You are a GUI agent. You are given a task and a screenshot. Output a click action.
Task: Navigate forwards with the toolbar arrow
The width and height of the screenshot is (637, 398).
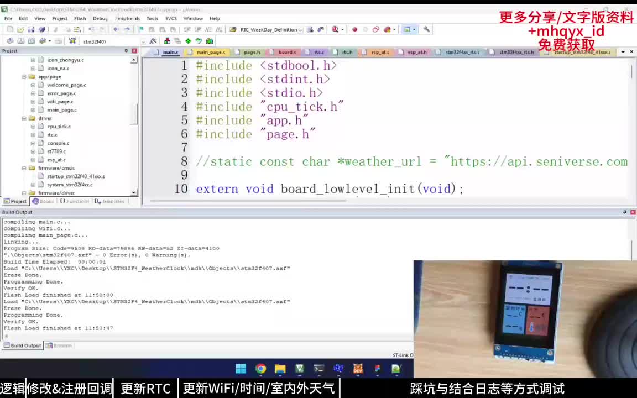(127, 29)
